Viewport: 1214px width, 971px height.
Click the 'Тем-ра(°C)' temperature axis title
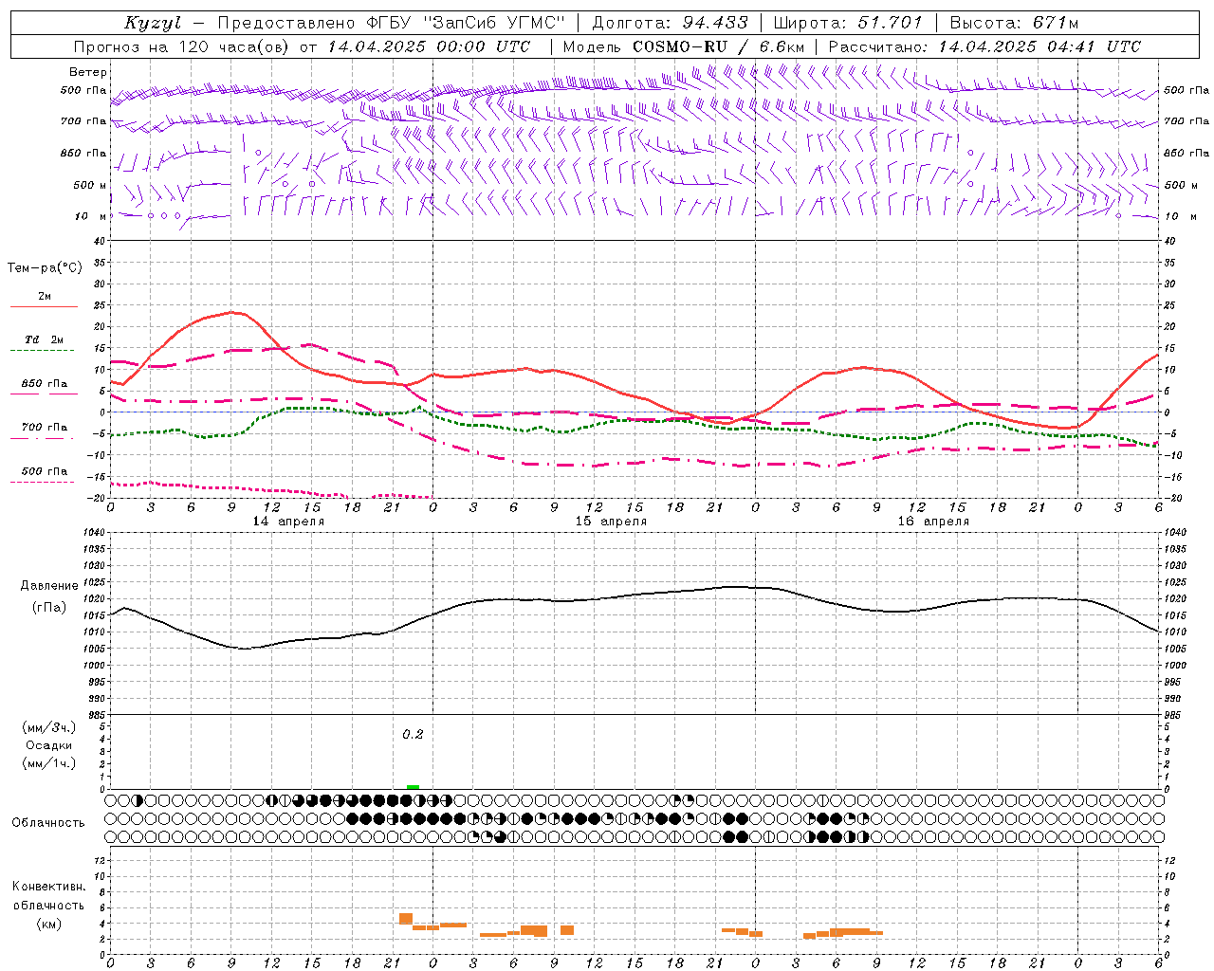coord(45,268)
